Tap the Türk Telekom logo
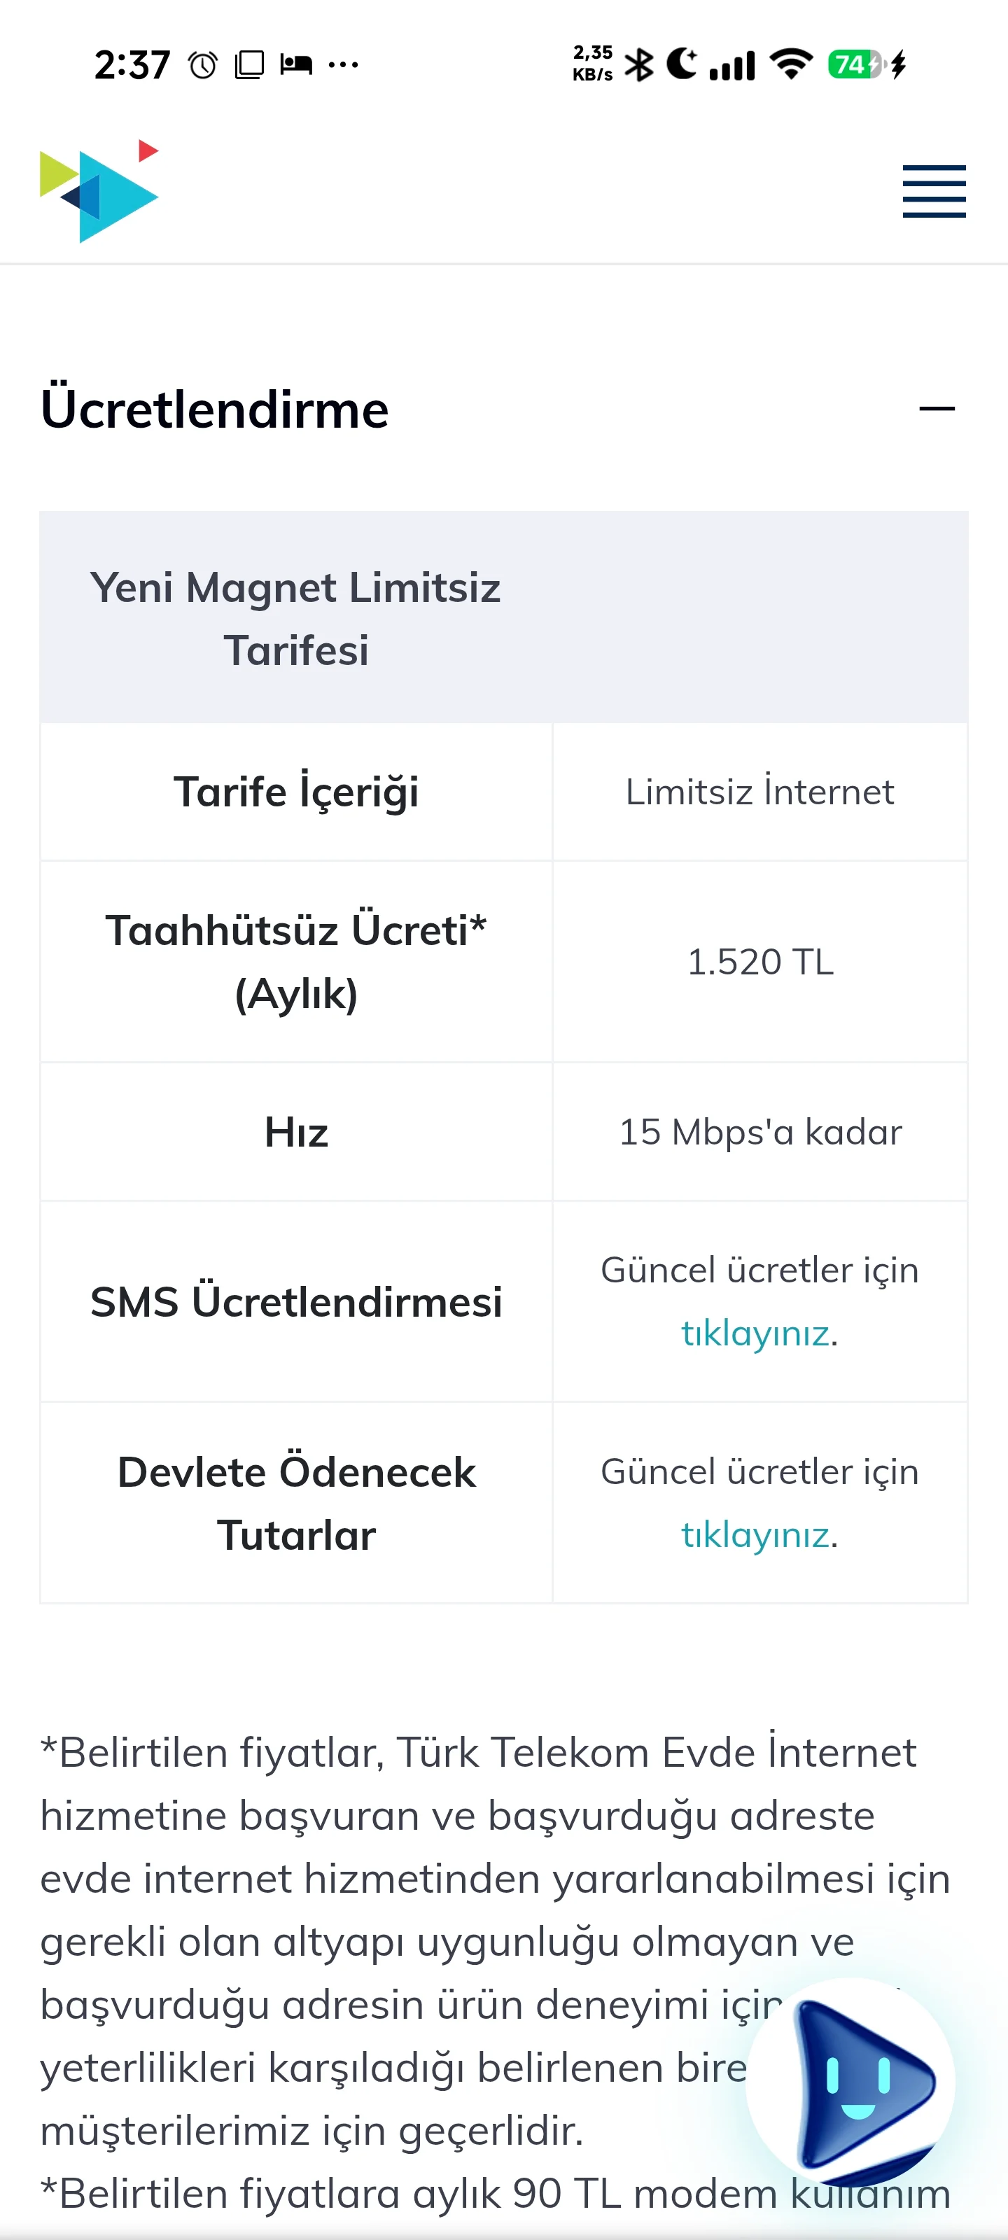 (99, 191)
